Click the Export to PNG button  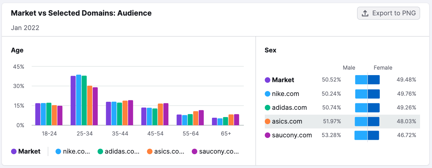[x=388, y=13]
